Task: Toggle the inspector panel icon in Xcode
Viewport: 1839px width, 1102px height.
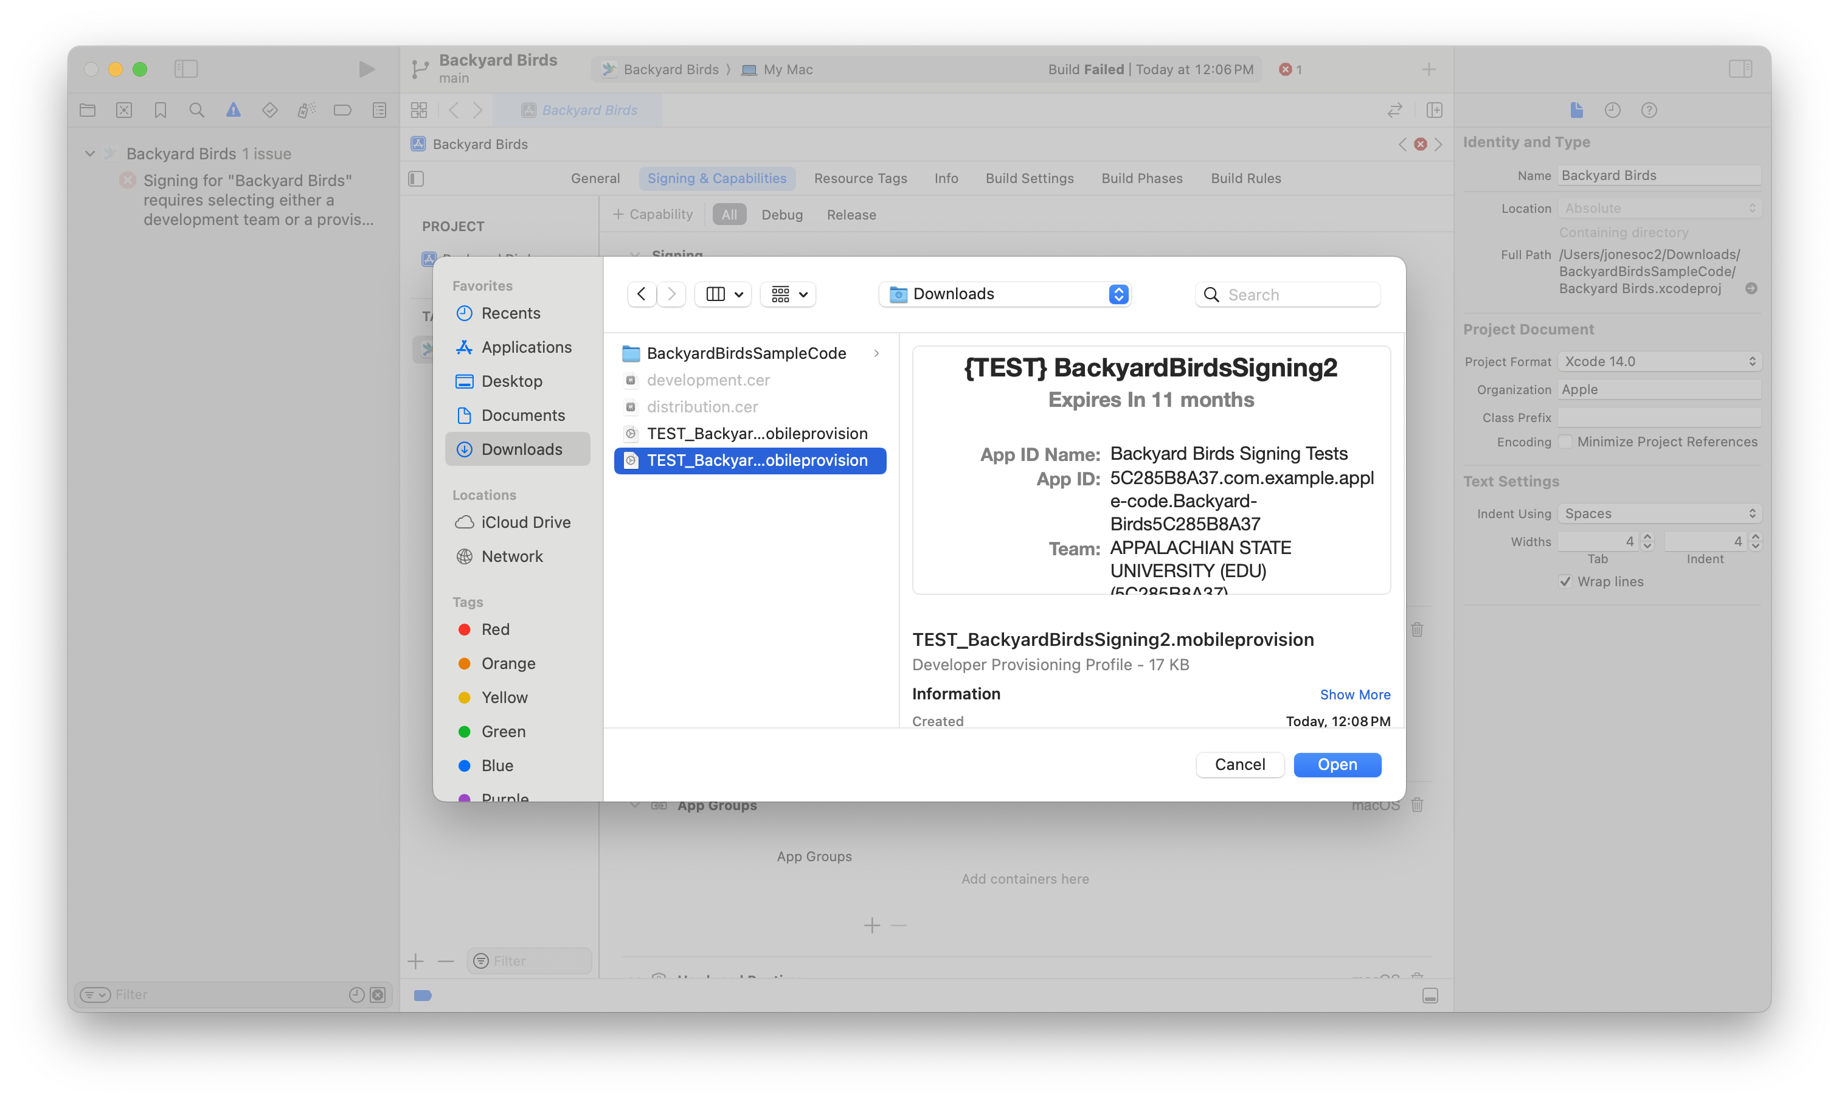Action: click(1741, 69)
